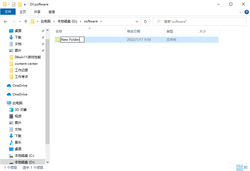Screen dimensions: 250x171
Task: Switch to the 主页 ribbon tab
Action: point(23,12)
